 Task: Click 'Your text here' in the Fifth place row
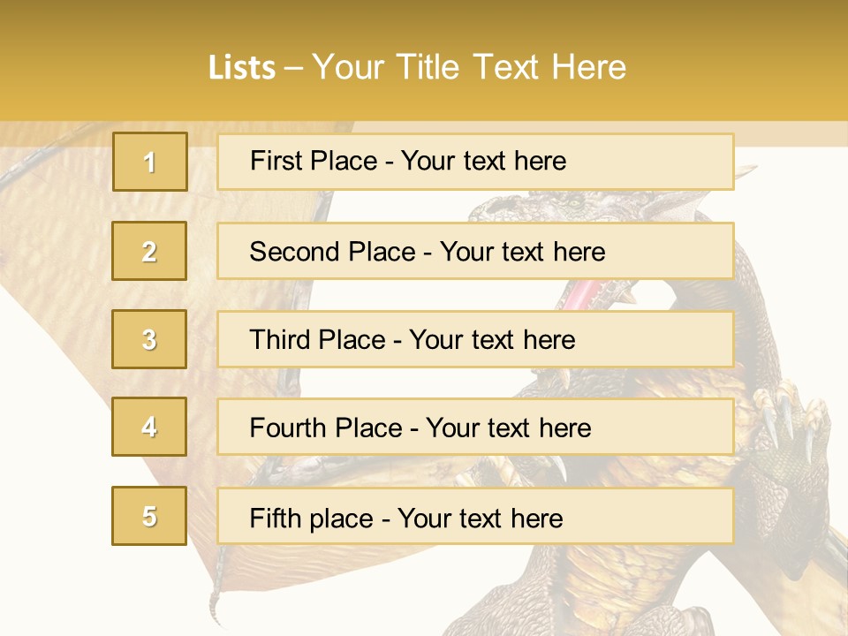click(480, 518)
